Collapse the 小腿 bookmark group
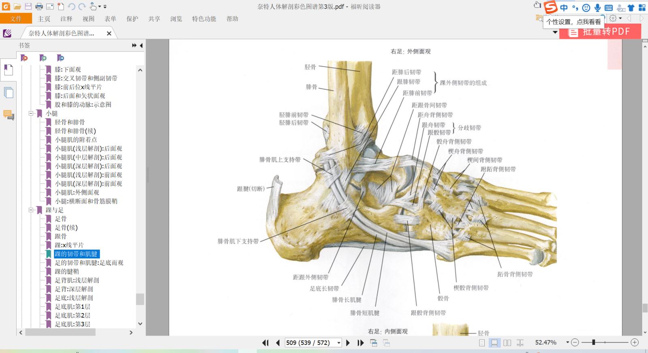Screen dimensions: 648x353 [x=31, y=114]
